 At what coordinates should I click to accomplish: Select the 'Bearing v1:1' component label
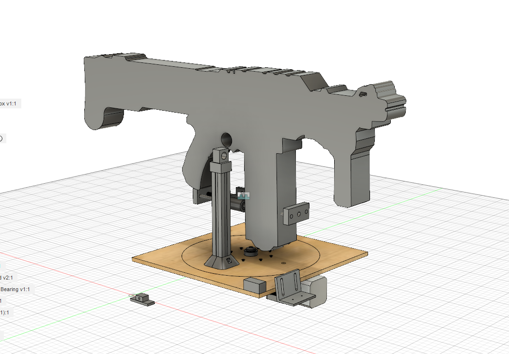[15, 289]
